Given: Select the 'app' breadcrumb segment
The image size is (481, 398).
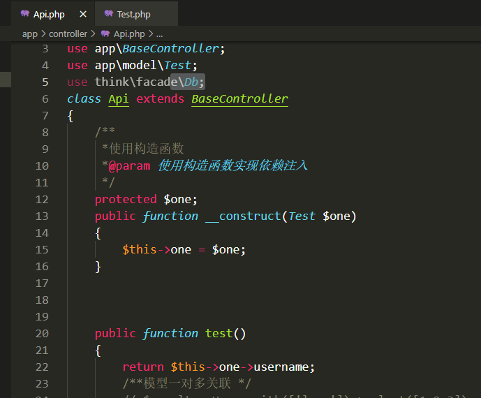Looking at the screenshot, I should 30,34.
